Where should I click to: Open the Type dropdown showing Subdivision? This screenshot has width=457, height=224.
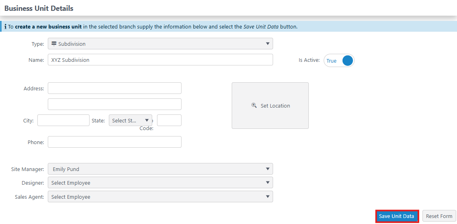160,44
